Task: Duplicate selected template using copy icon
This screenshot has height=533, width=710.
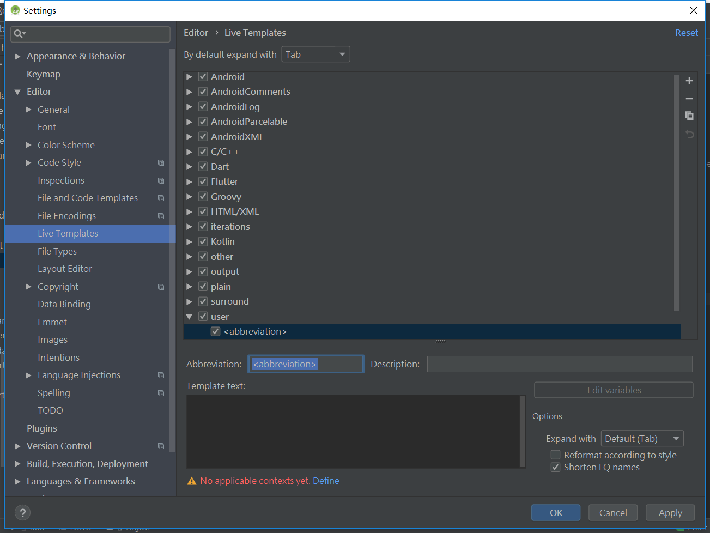Action: point(689,116)
